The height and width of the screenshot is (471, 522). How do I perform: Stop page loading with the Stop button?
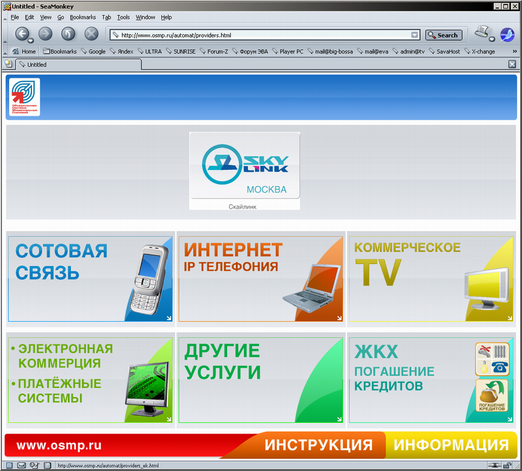pyautogui.click(x=91, y=34)
